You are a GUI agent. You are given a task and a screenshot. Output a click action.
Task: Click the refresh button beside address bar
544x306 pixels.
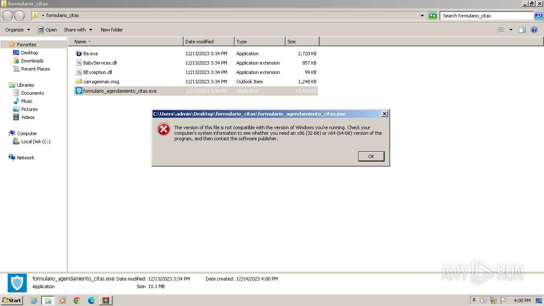coord(433,16)
